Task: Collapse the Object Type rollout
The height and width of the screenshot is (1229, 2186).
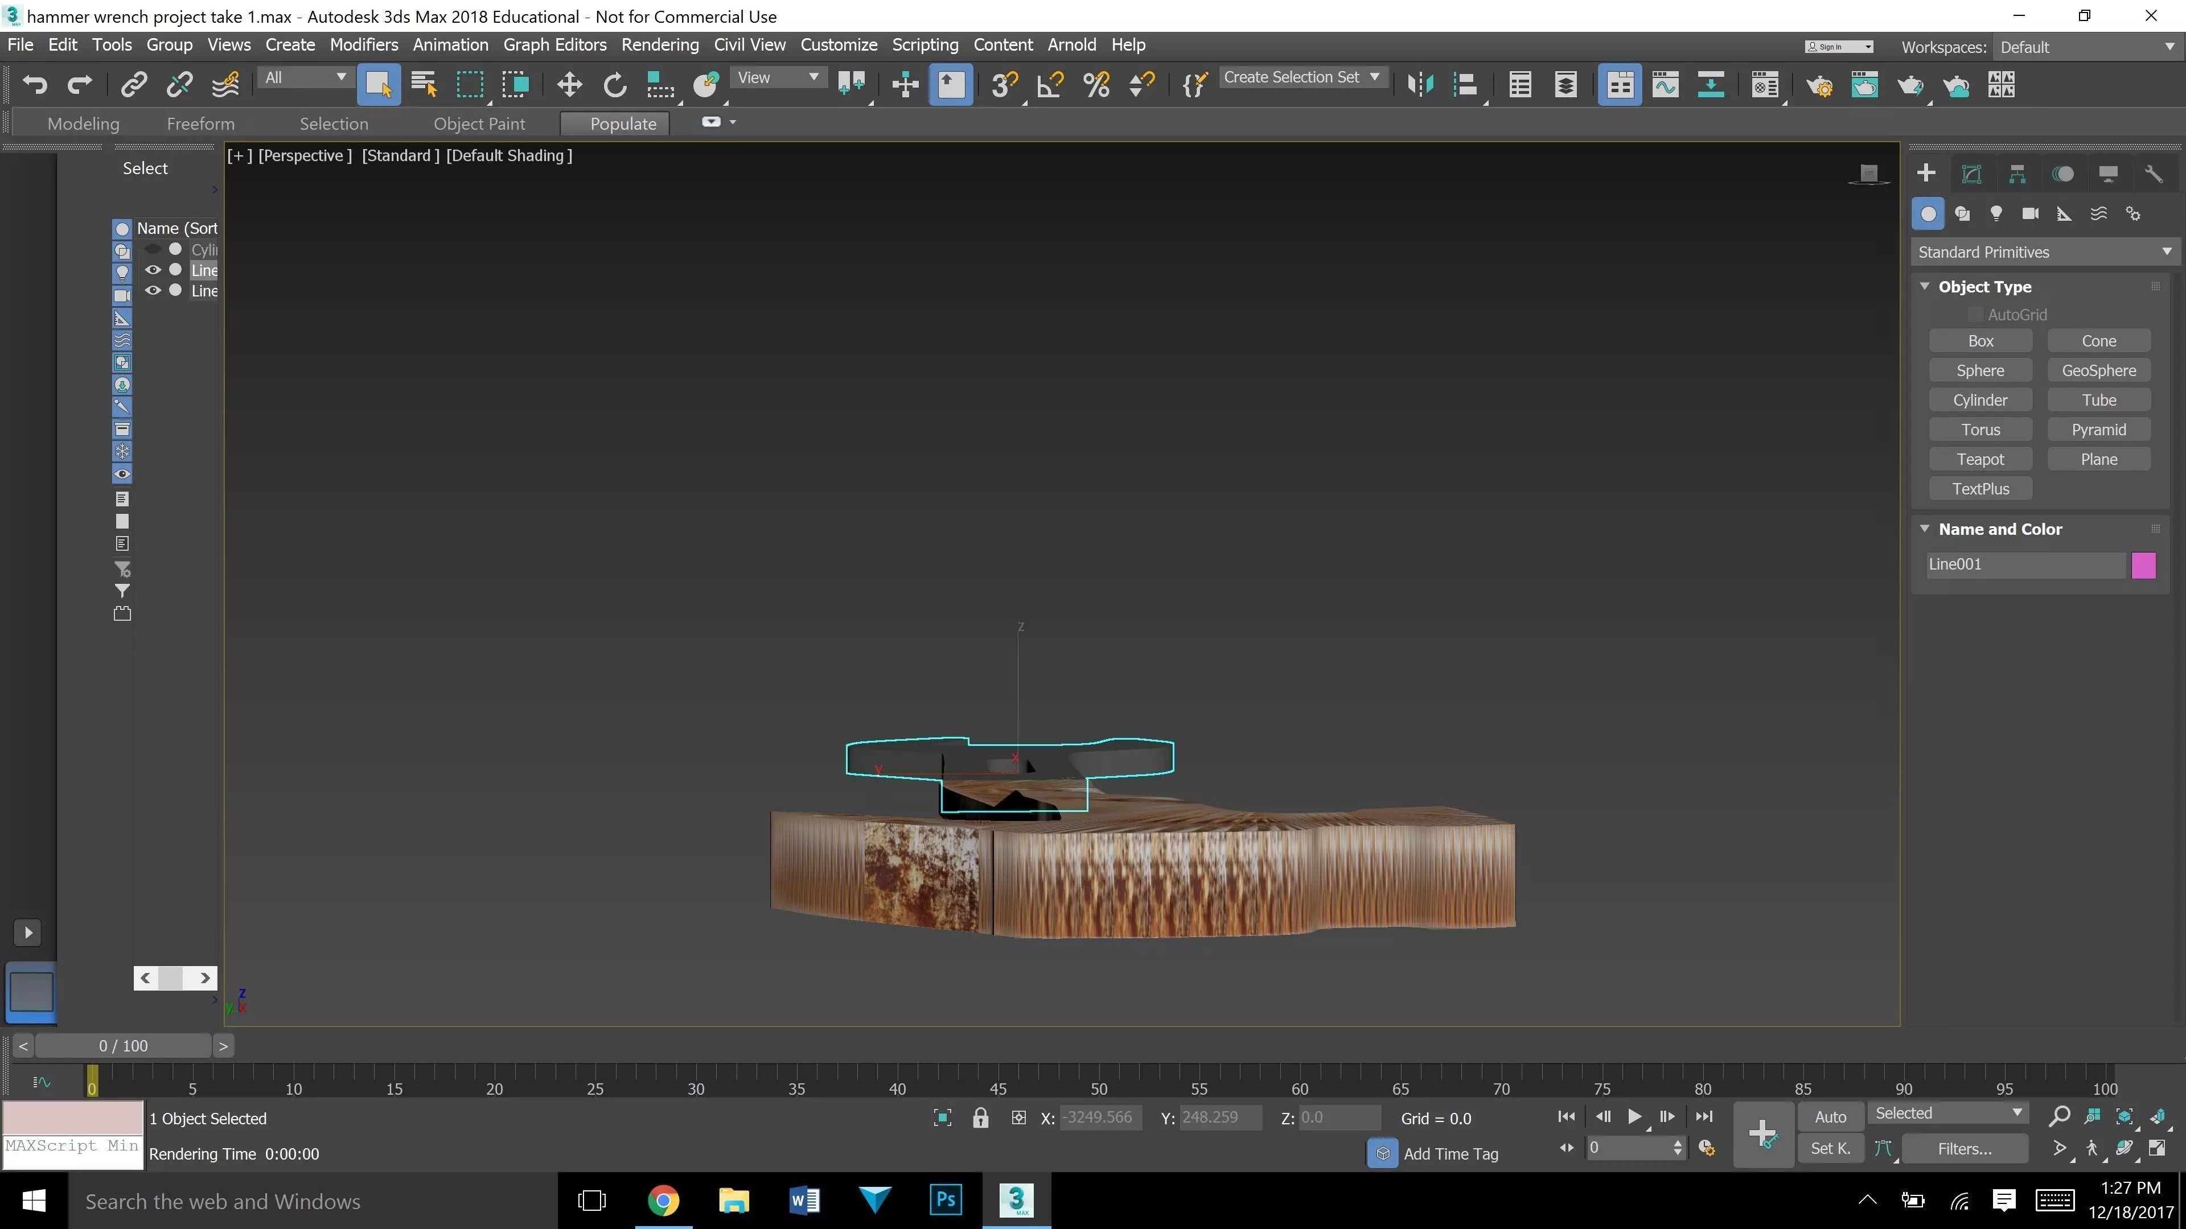Action: tap(1925, 287)
